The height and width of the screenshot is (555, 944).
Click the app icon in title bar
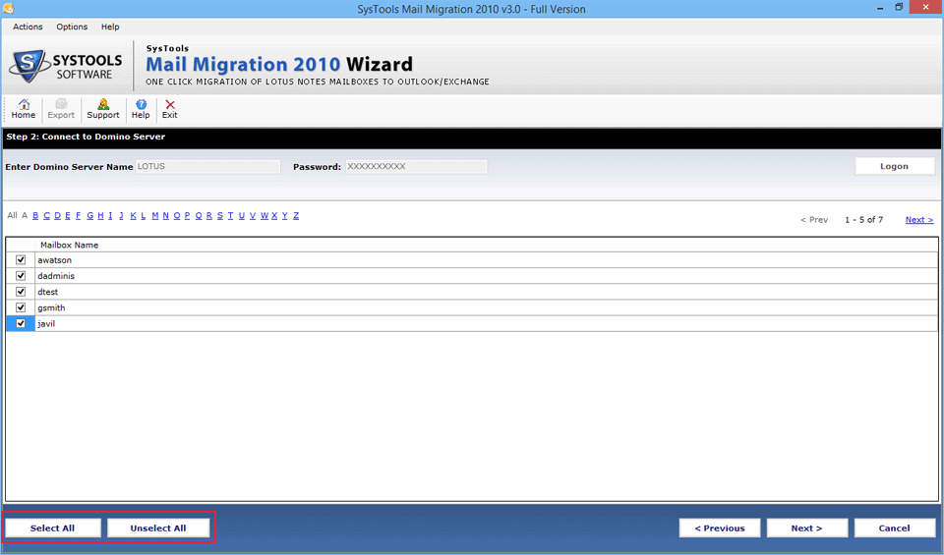click(x=8, y=9)
